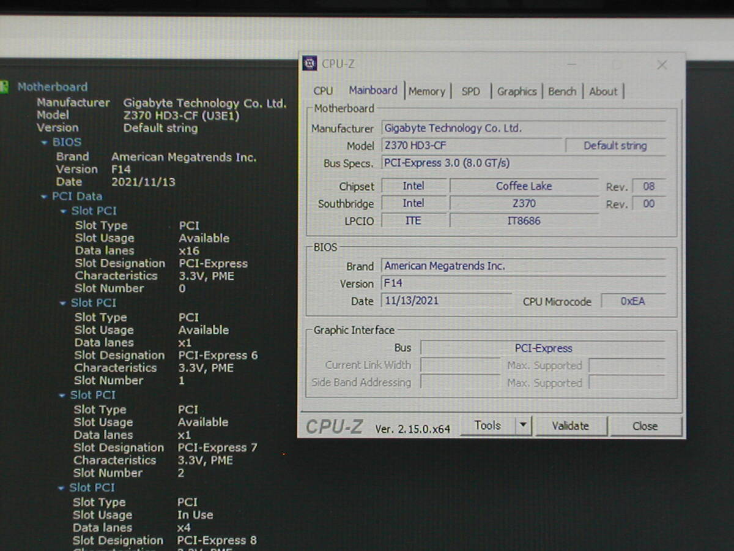Click the 'Default string' field in CPU-Z
This screenshot has height=551, width=734.
pos(615,146)
